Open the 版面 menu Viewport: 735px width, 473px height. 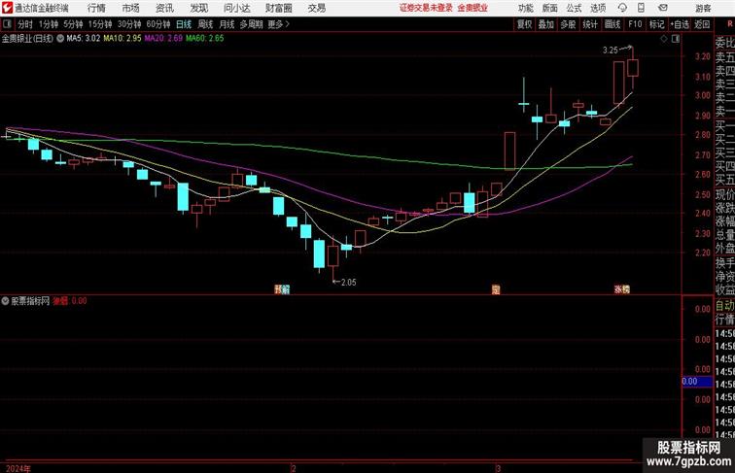coord(550,8)
